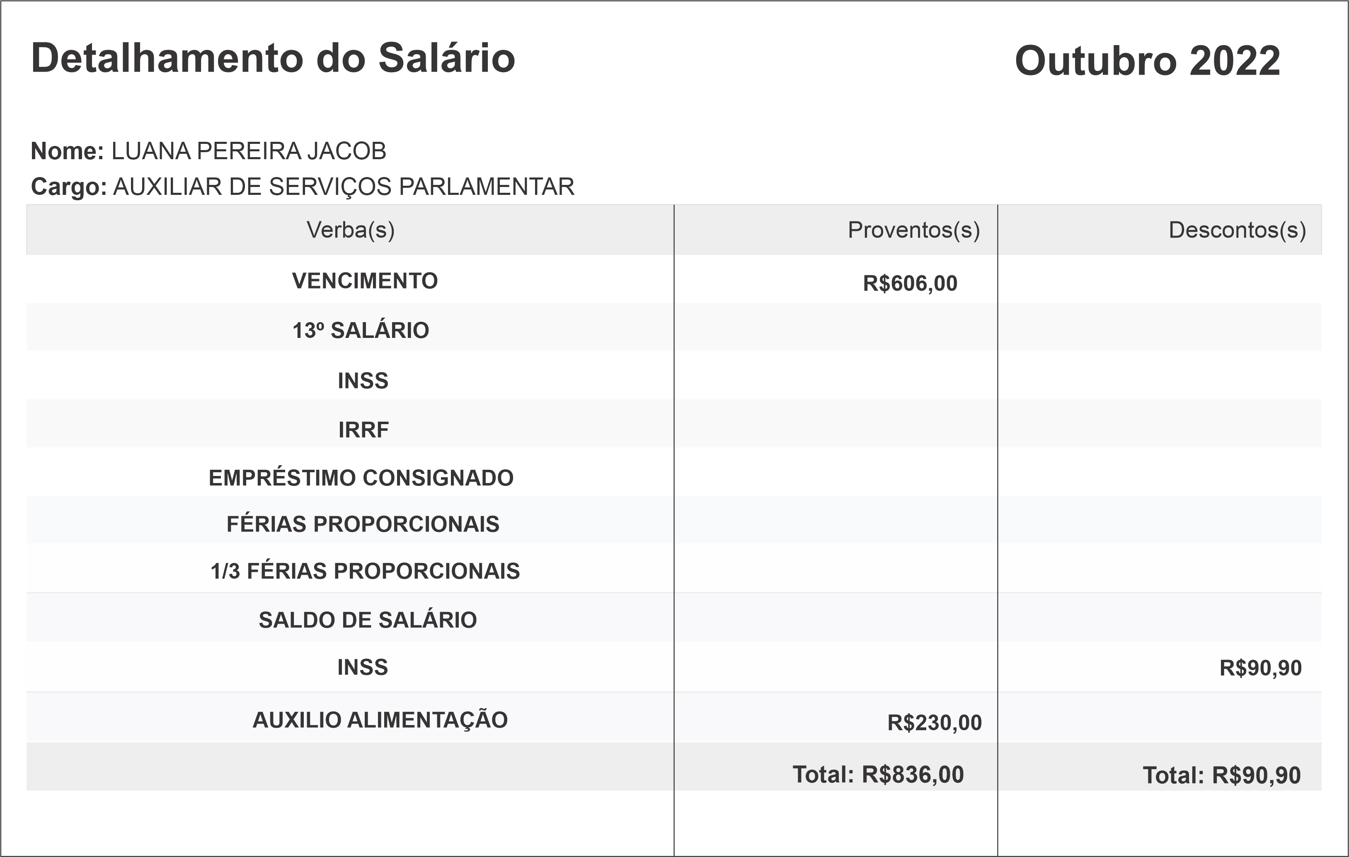The image size is (1349, 857).
Task: Click the proventos "Total: R$836,00" cell
Action: 878,774
